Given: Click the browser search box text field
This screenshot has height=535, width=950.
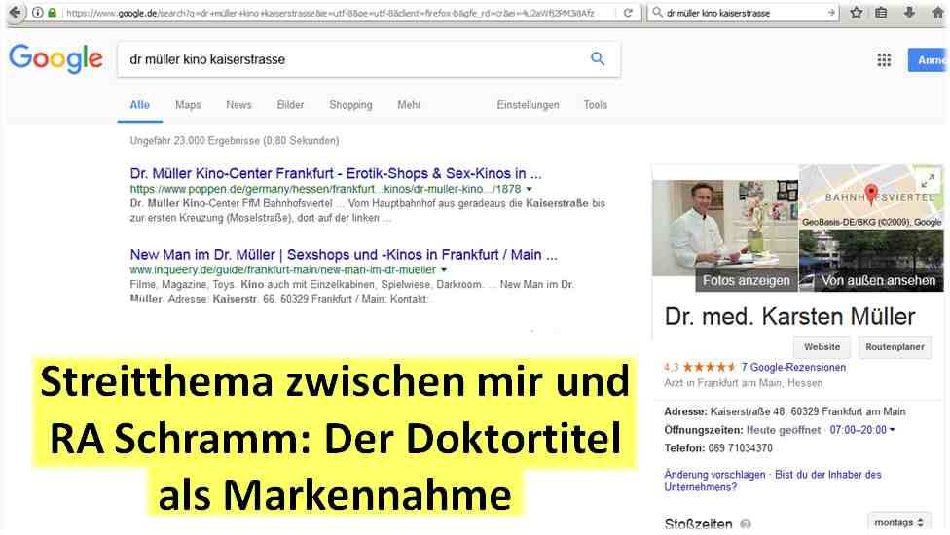Looking at the screenshot, I should tap(744, 12).
